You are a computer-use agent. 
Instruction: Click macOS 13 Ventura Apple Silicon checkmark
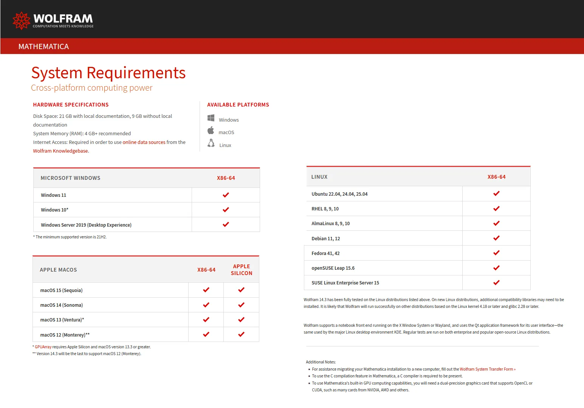pyautogui.click(x=241, y=320)
